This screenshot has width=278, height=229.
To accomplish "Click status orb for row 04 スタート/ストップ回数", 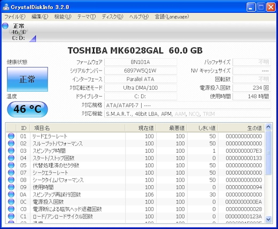I will click(x=11, y=158).
